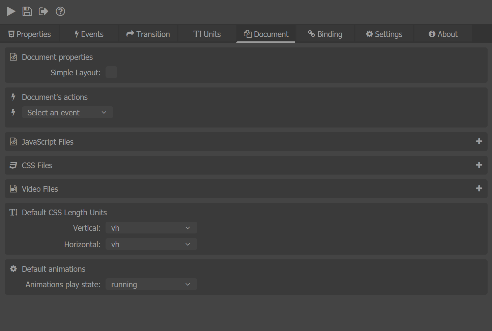The image size is (492, 331).
Task: Click the Export arrow icon
Action: [x=44, y=11]
